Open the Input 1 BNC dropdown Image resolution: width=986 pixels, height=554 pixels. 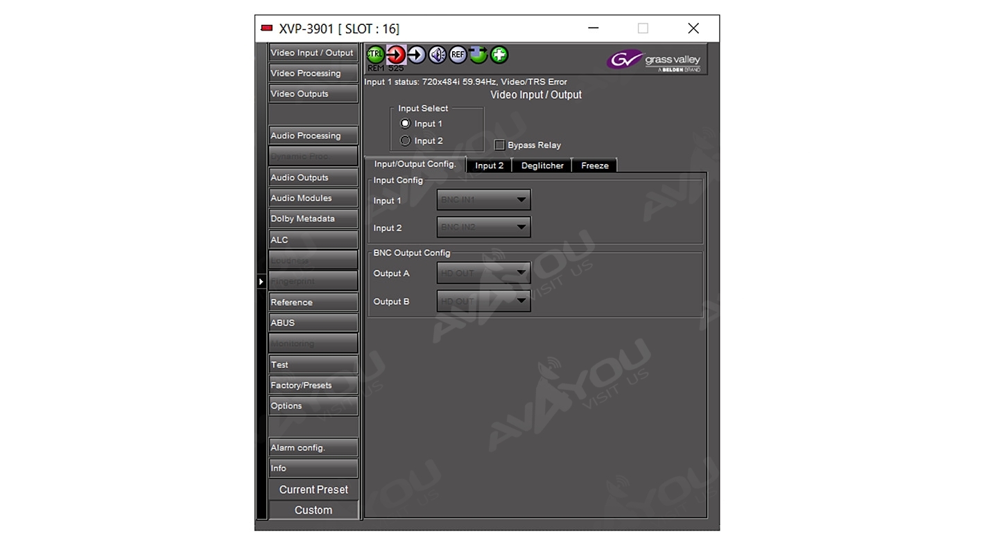point(483,200)
